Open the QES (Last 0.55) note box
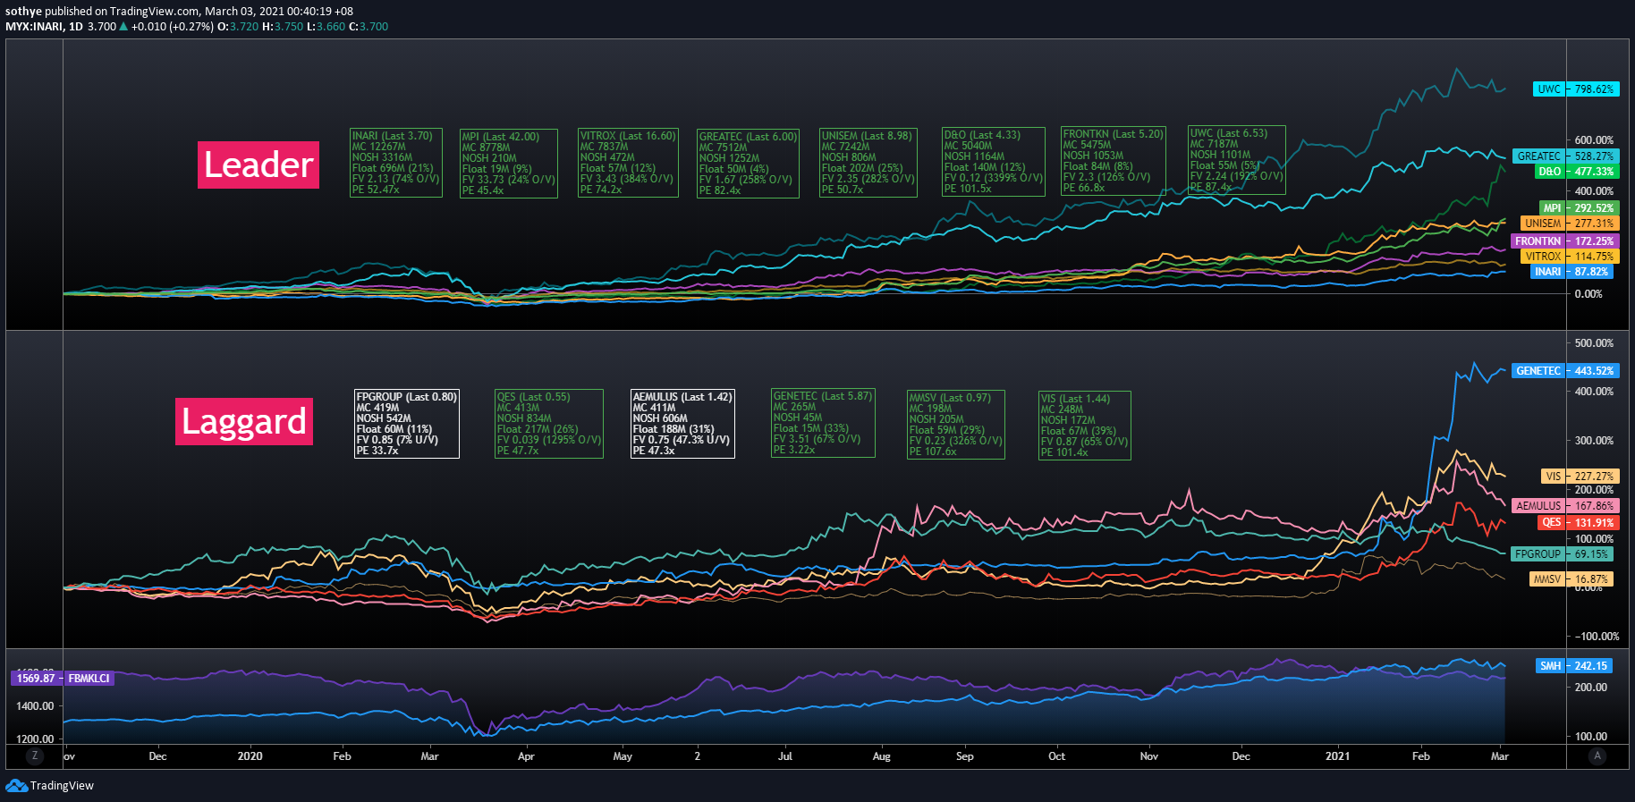The image size is (1635, 802). (x=549, y=424)
